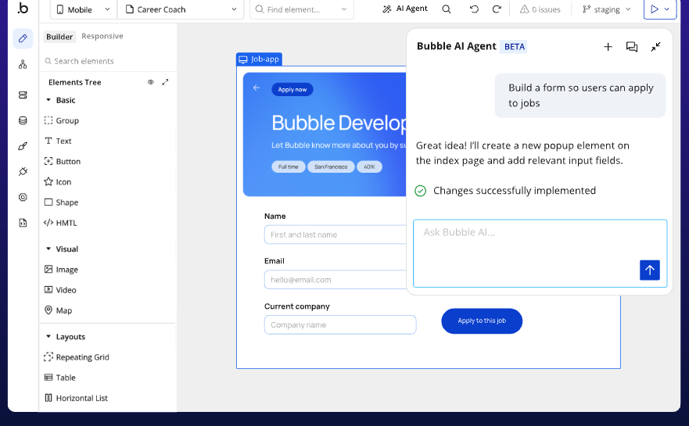Toggle Elements Tree visibility eye icon
The height and width of the screenshot is (426, 689).
pos(151,82)
